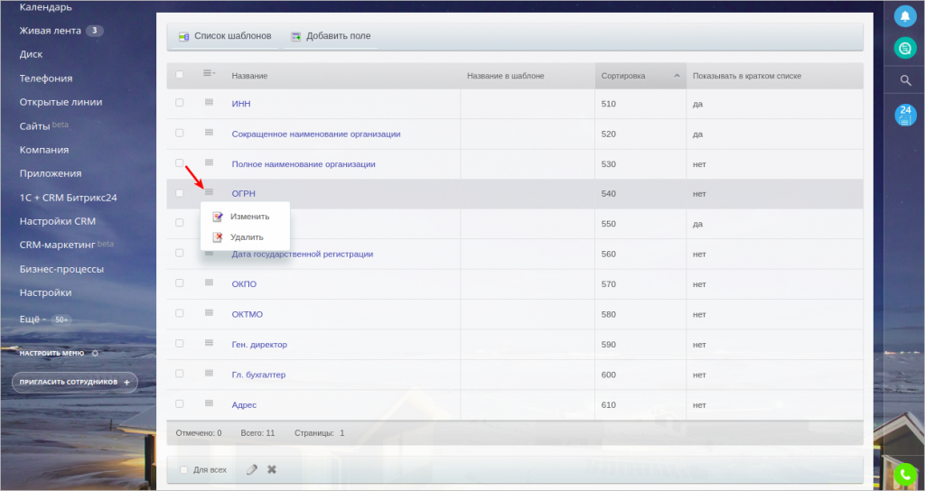Image resolution: width=925 pixels, height=491 pixels.
Task: Open Телефония in the sidebar
Action: tap(46, 79)
